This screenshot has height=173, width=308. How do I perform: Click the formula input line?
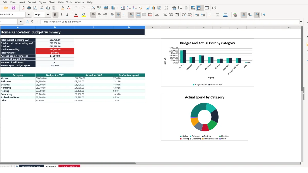[170, 22]
